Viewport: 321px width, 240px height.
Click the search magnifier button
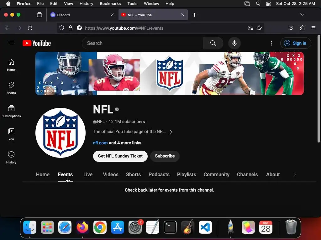tap(213, 43)
